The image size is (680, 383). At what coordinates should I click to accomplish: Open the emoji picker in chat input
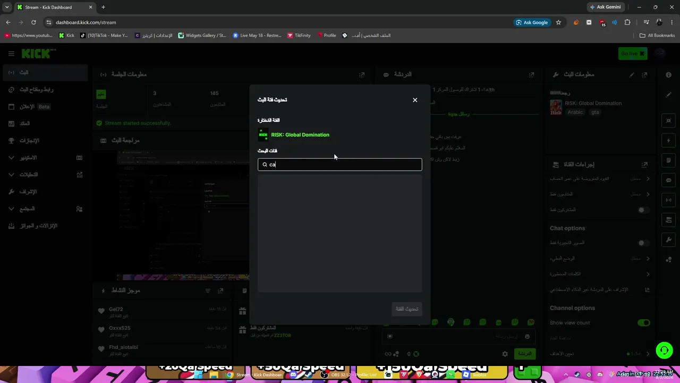pos(527,336)
